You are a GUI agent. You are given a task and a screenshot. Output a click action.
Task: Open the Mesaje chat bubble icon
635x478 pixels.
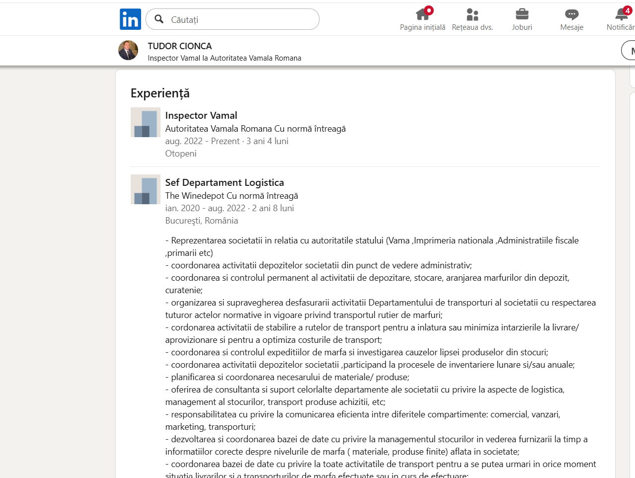[571, 14]
